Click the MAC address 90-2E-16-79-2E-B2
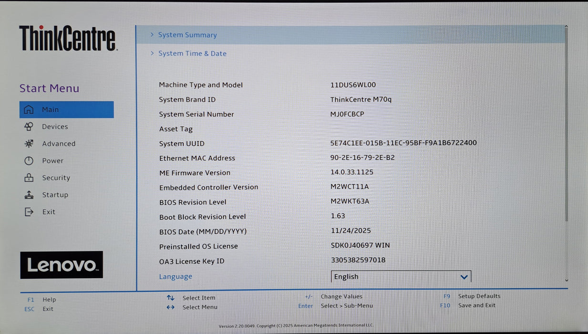The height and width of the screenshot is (334, 588). click(362, 157)
